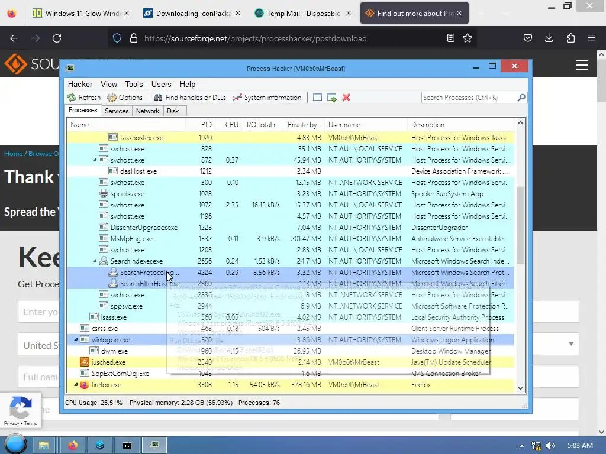Sort by the Name column header
Viewport: 606px width, 454px height.
click(127, 125)
